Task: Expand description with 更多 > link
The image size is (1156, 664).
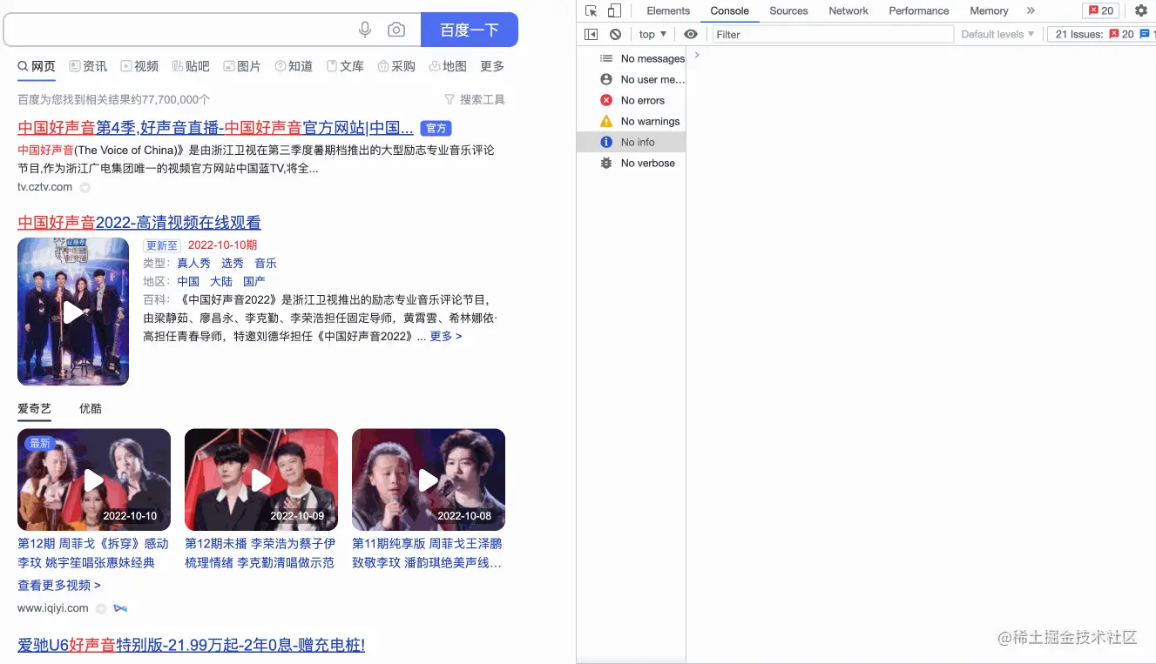Action: coord(446,337)
